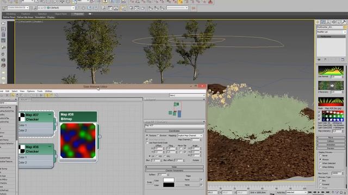Open View menu in Slate Material Editor
Image resolution: width=348 pixels, height=195 pixels.
(22, 91)
